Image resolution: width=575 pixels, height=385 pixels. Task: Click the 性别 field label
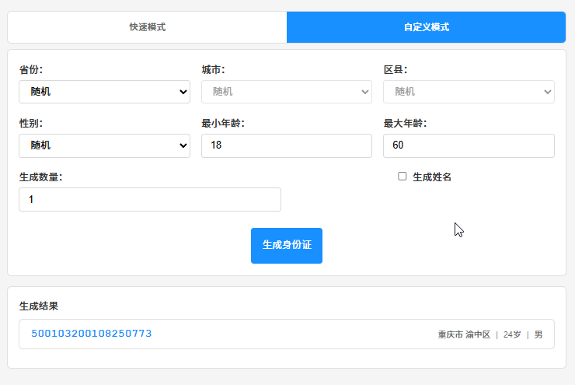pyautogui.click(x=31, y=124)
